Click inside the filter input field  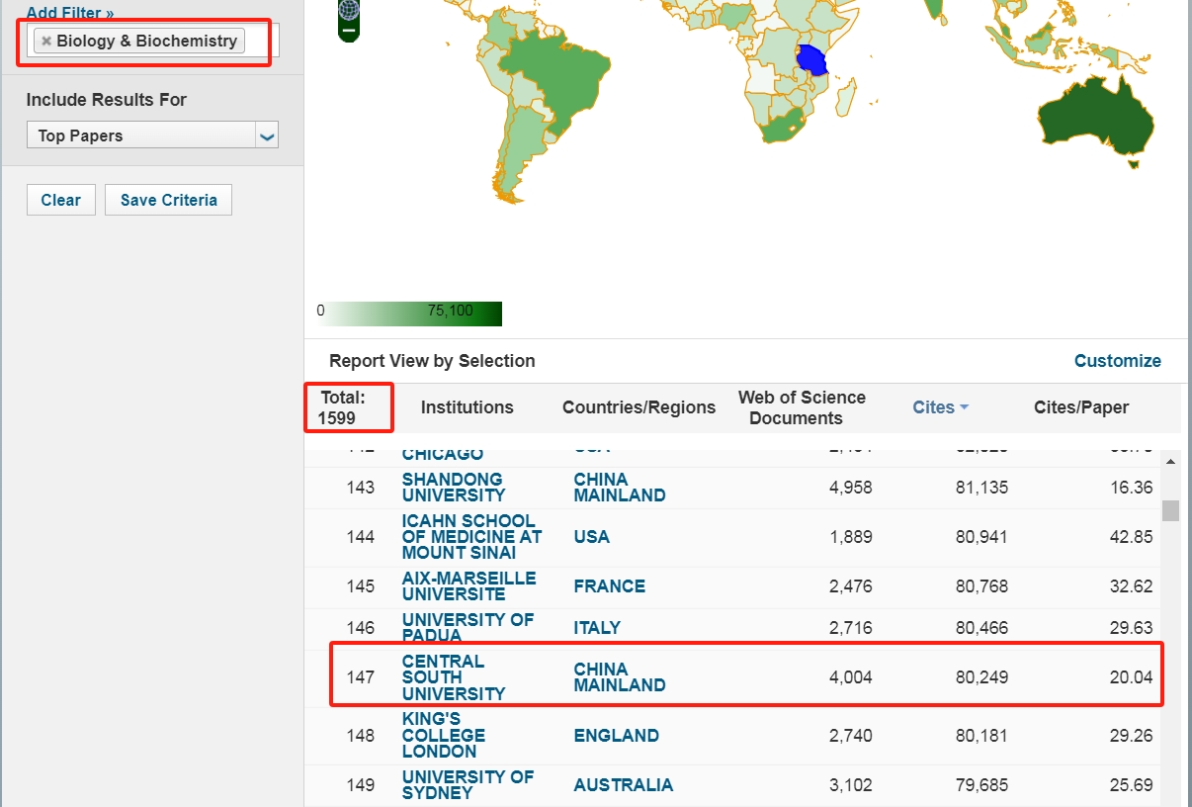point(261,42)
